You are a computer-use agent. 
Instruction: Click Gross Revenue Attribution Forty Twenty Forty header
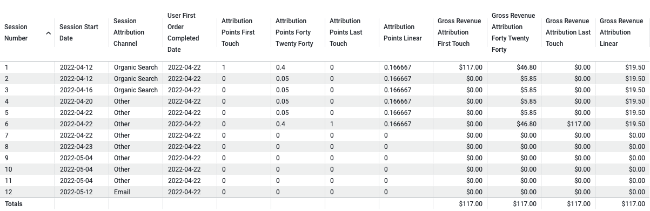[513, 32]
